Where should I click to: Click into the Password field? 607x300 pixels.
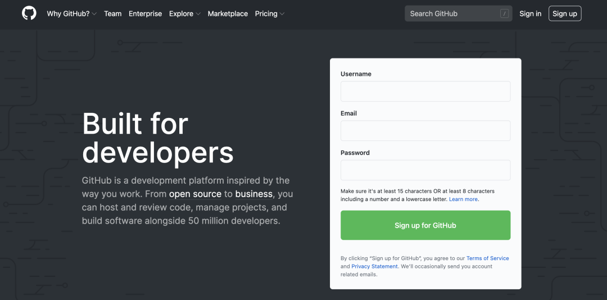[425, 170]
